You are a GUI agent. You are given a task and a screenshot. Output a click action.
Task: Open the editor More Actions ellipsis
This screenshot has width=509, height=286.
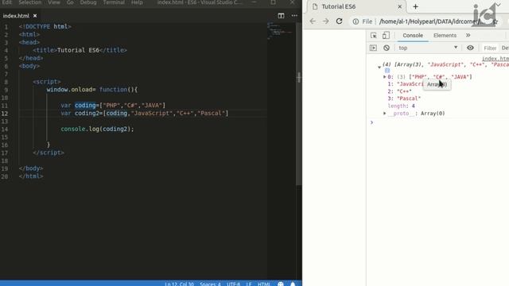pyautogui.click(x=294, y=16)
